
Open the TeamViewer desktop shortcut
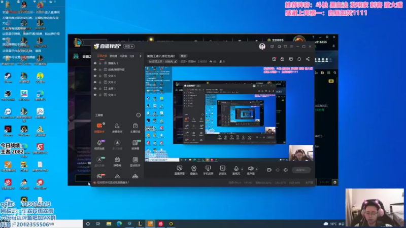[x=8, y=113]
